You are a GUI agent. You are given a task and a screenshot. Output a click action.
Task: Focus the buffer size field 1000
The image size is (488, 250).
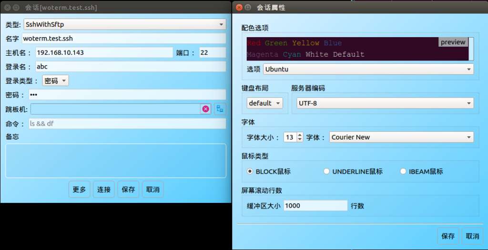point(315,206)
